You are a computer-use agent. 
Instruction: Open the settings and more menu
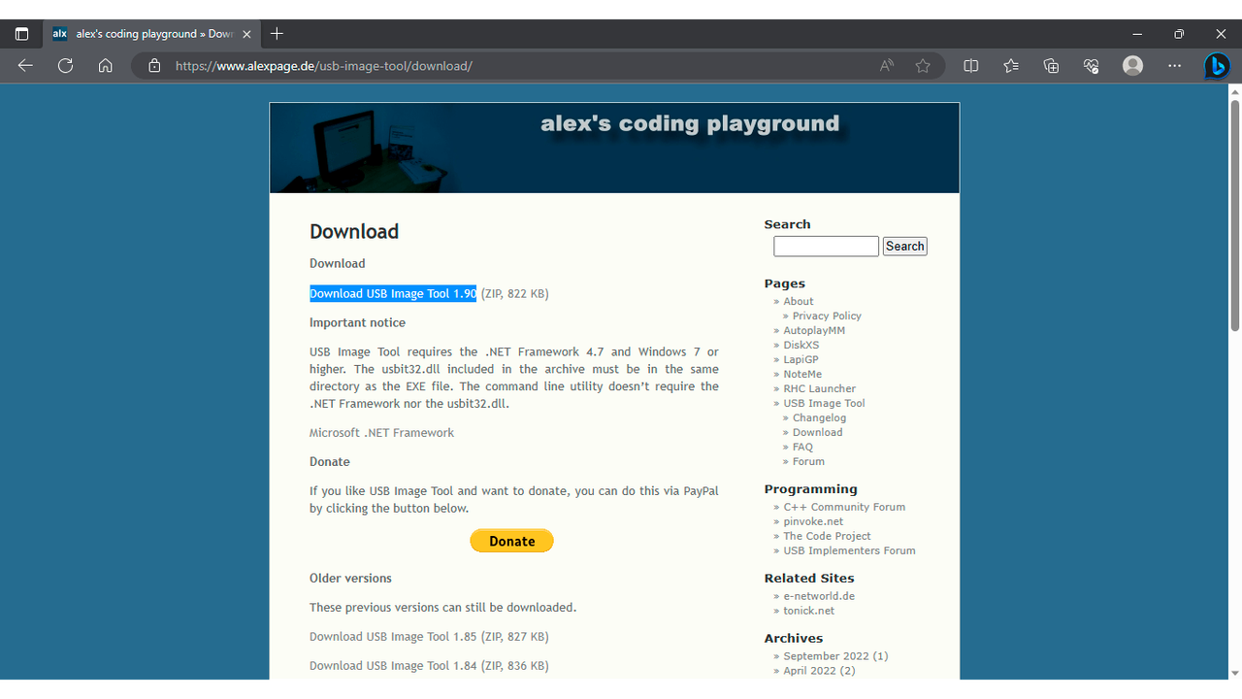tap(1175, 66)
